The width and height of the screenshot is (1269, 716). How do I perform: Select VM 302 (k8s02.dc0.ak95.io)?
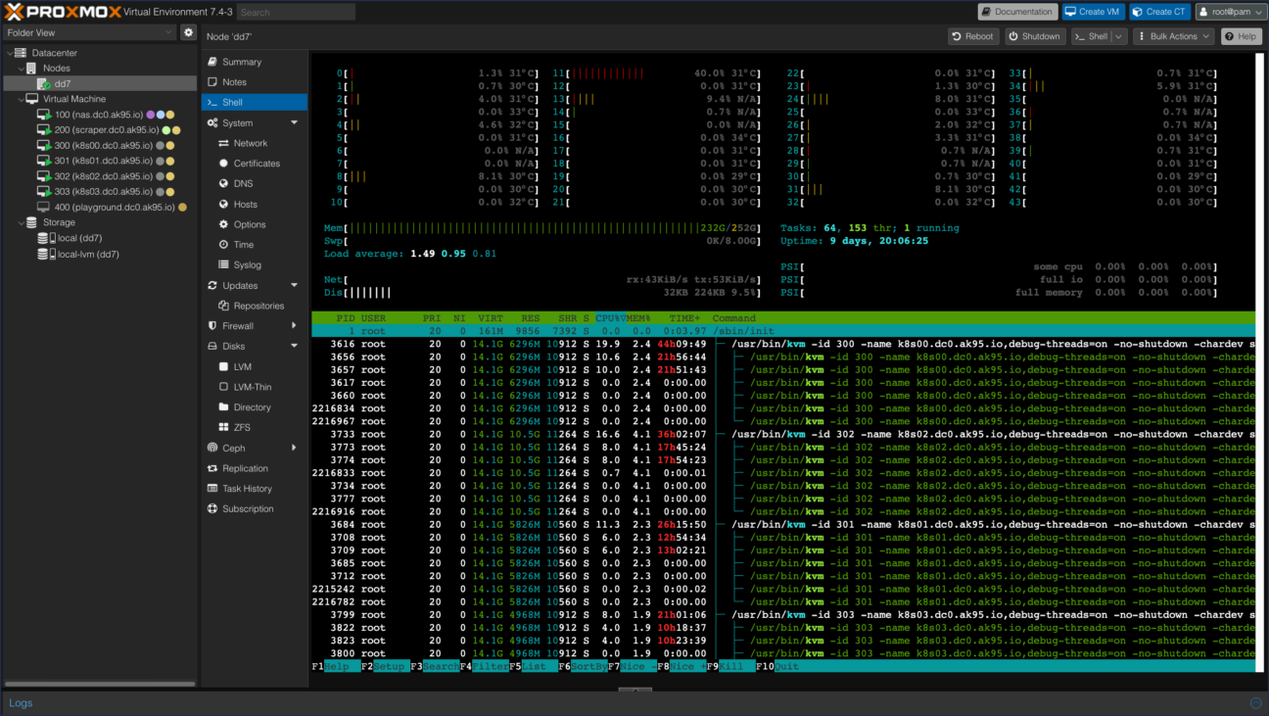pos(99,176)
